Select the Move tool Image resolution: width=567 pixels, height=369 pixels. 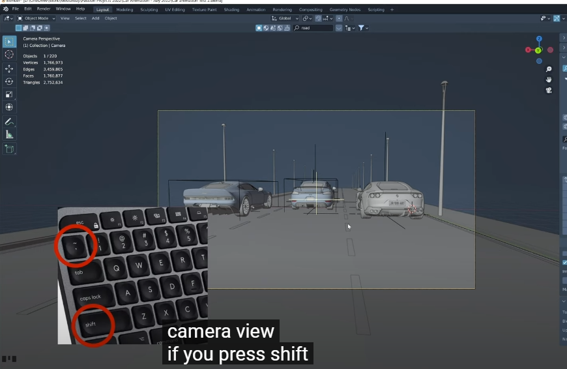tap(9, 68)
